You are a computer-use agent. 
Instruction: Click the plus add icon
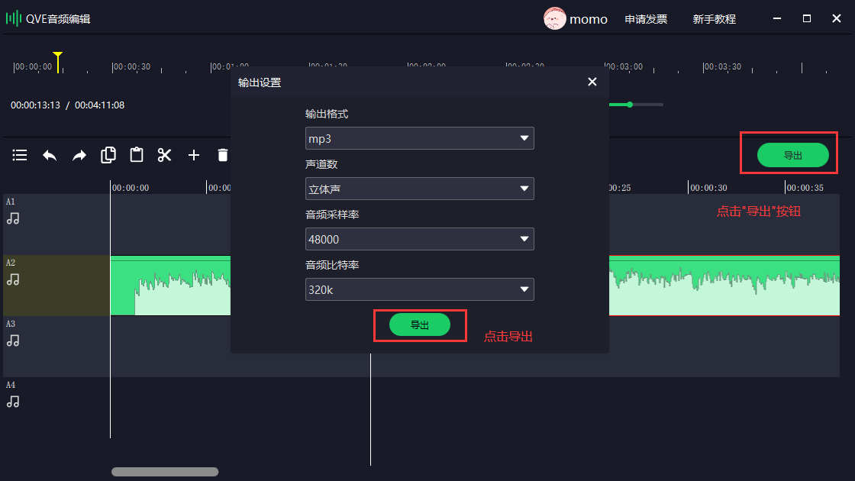[194, 155]
